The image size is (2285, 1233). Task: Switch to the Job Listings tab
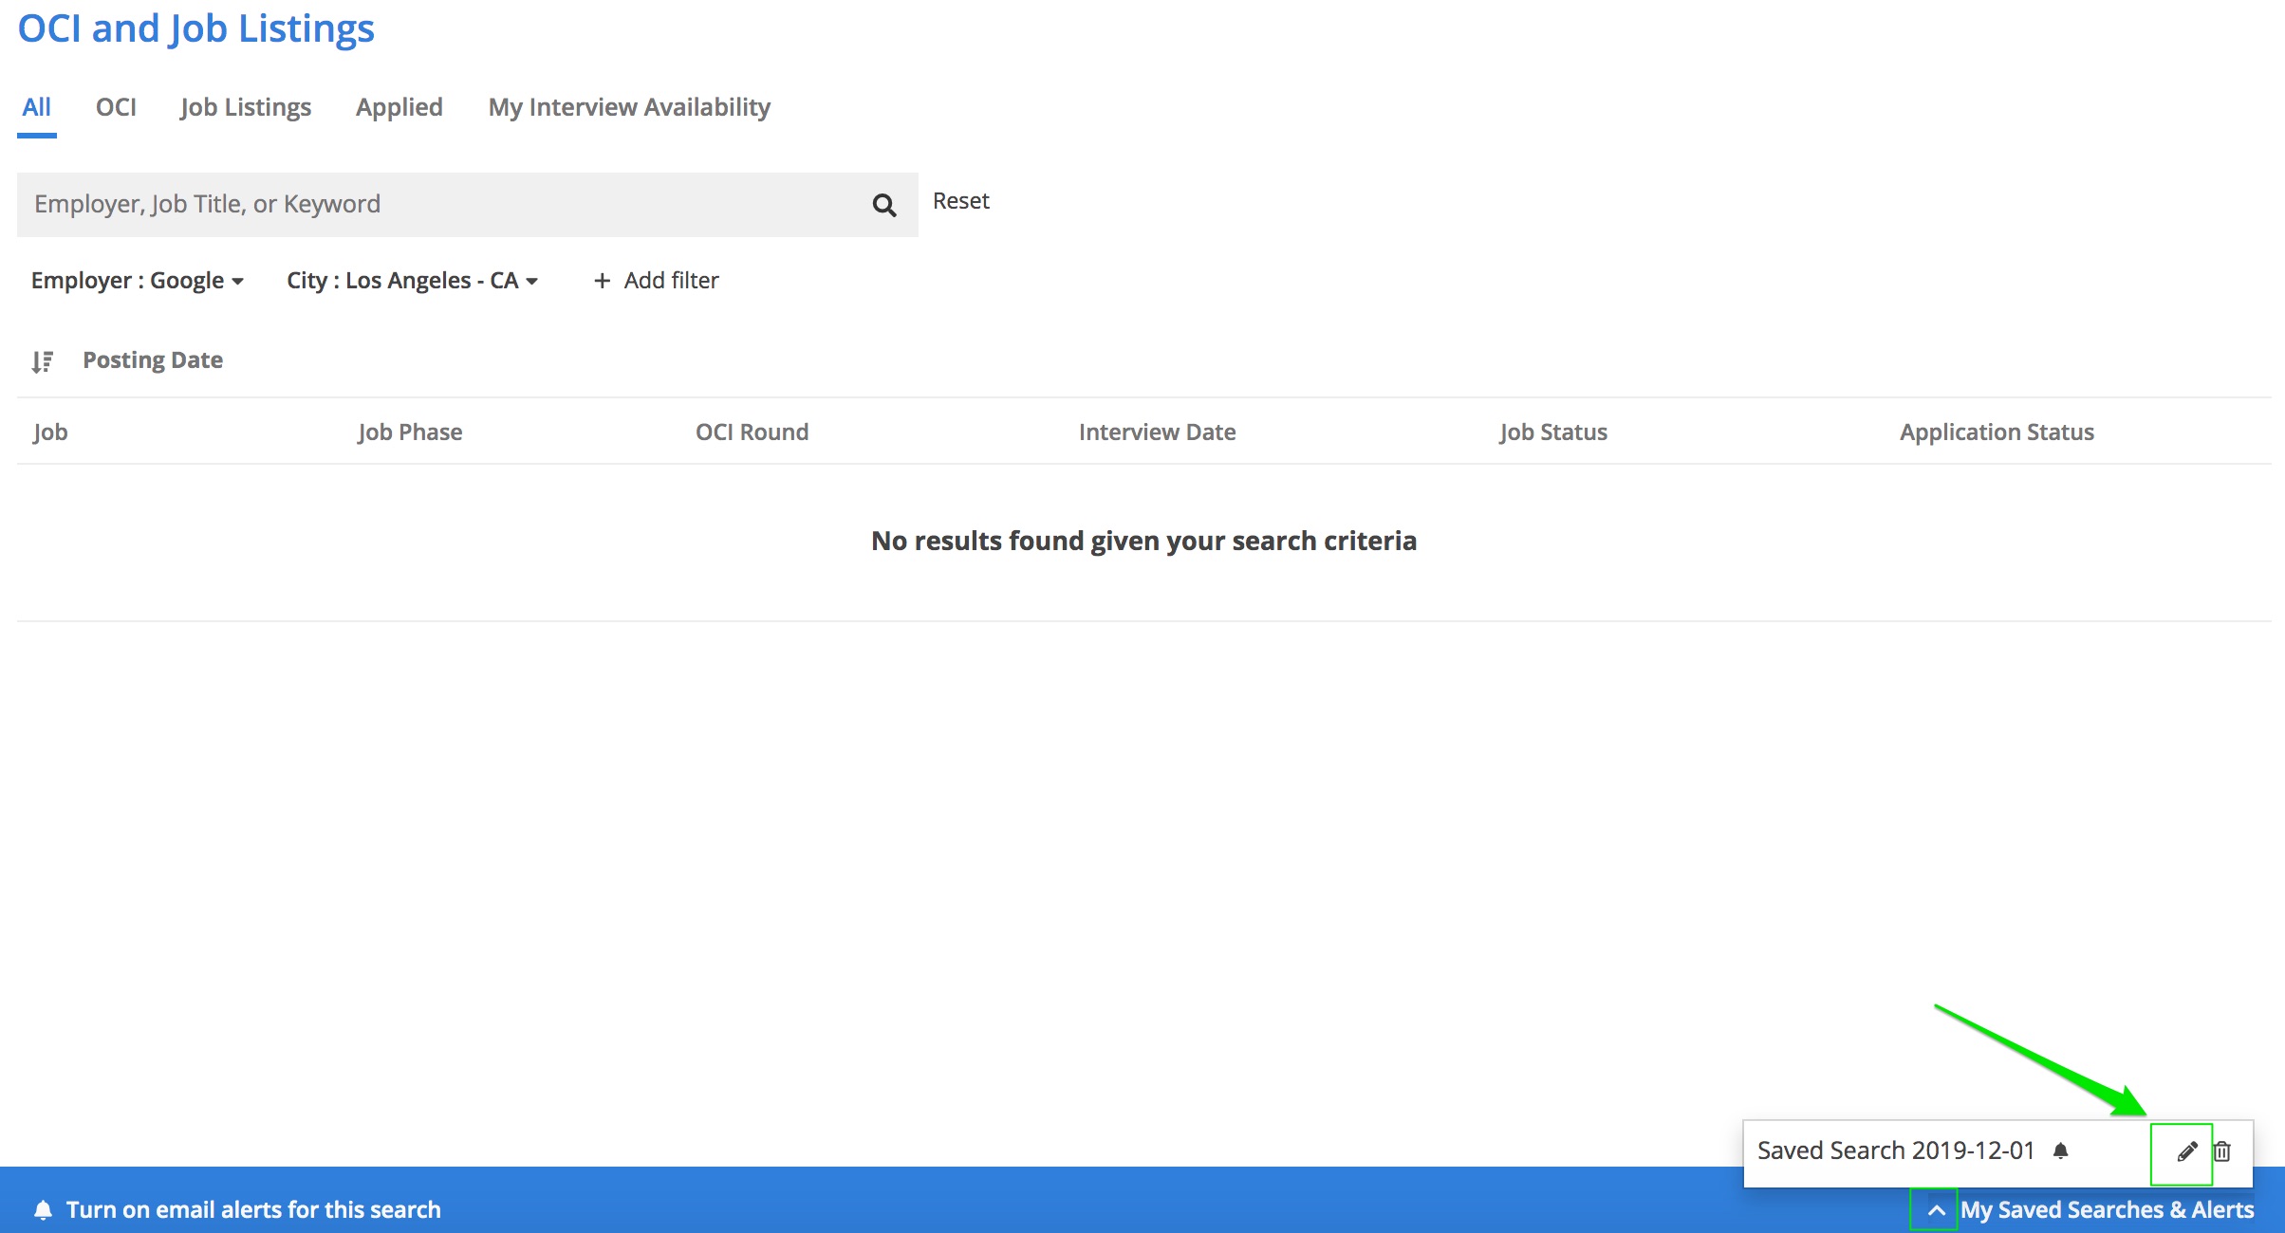click(246, 107)
